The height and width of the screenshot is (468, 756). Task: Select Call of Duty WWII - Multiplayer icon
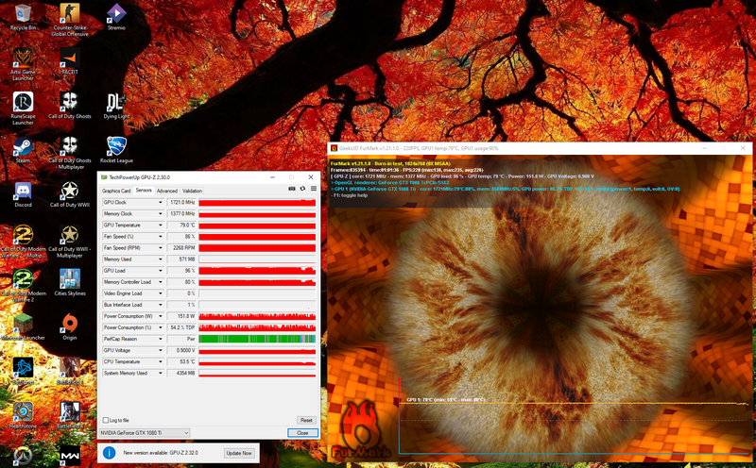point(69,242)
